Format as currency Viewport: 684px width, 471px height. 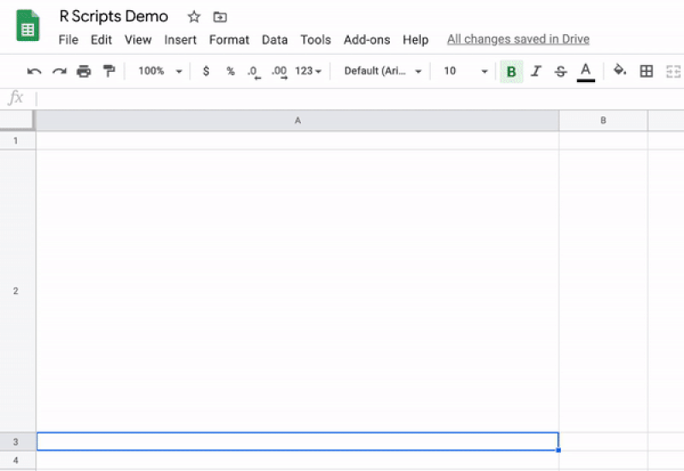(206, 71)
